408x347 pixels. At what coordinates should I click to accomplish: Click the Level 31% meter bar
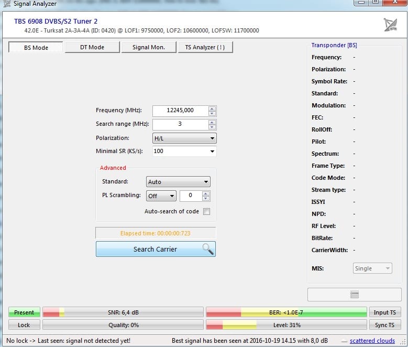[286, 325]
